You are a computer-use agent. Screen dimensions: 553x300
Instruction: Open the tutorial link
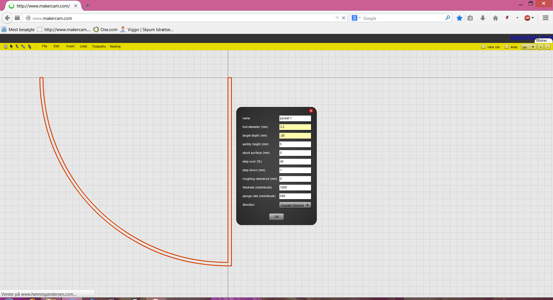(x=519, y=37)
